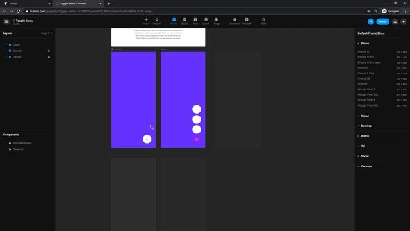Viewport: 410px width, 231px height.
Task: Switch to the Toggle Menu – Framer tab
Action: coord(78,4)
